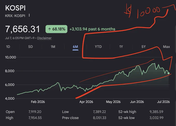Click the Open value 7,919.20
176x126 pixels.
35,112
